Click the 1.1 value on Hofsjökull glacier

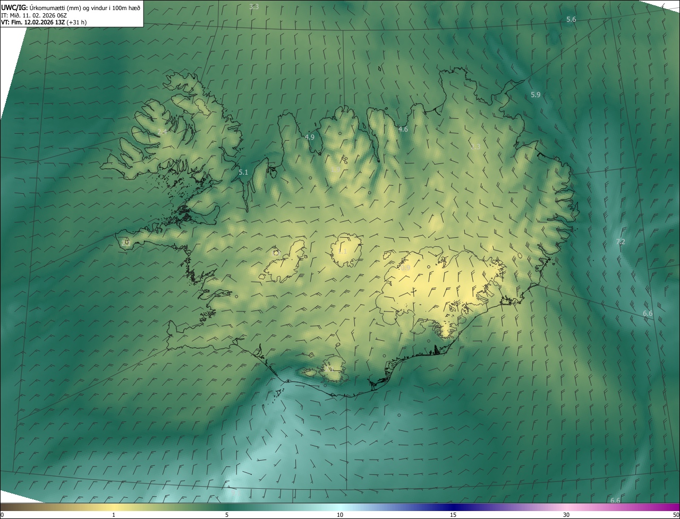click(342, 252)
